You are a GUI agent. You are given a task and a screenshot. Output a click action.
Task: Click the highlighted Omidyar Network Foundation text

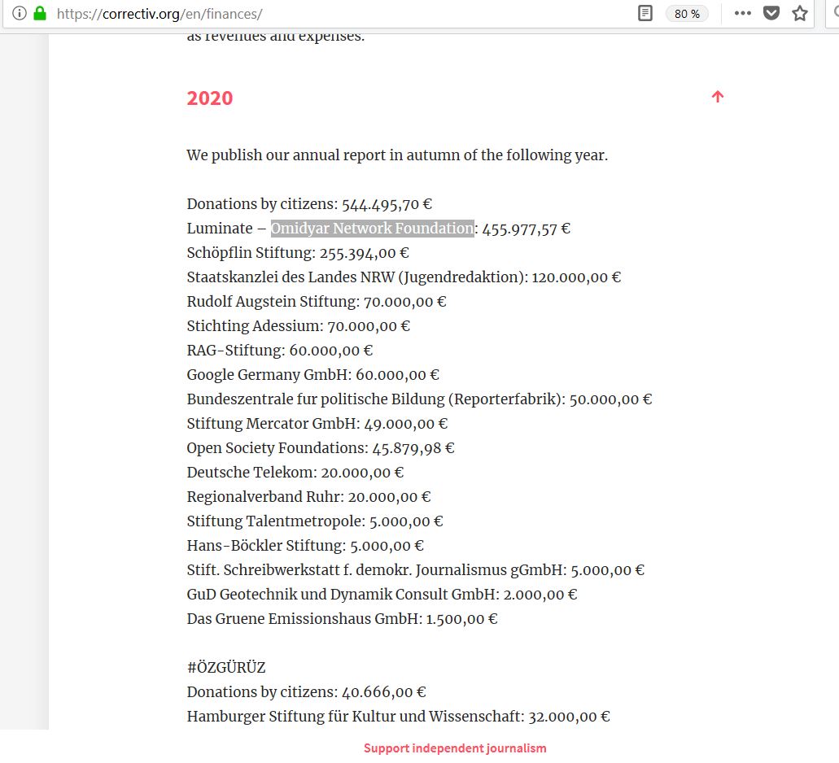coord(373,229)
